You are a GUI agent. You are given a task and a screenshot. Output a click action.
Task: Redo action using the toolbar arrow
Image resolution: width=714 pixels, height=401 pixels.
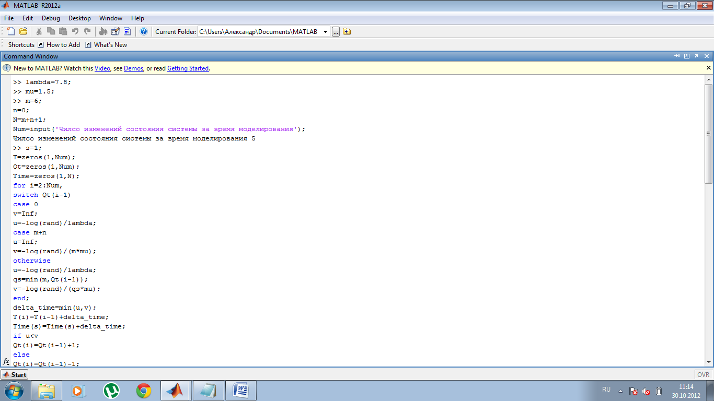point(87,31)
